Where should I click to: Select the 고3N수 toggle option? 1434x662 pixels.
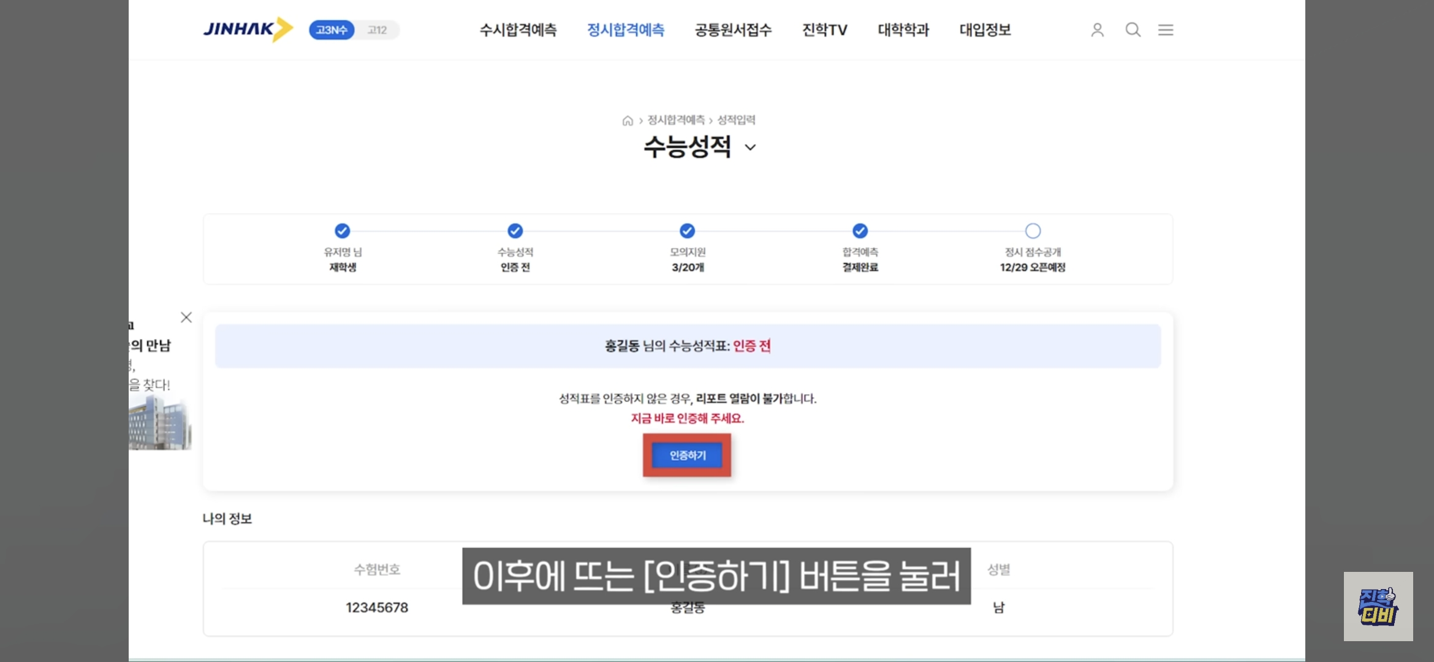332,30
